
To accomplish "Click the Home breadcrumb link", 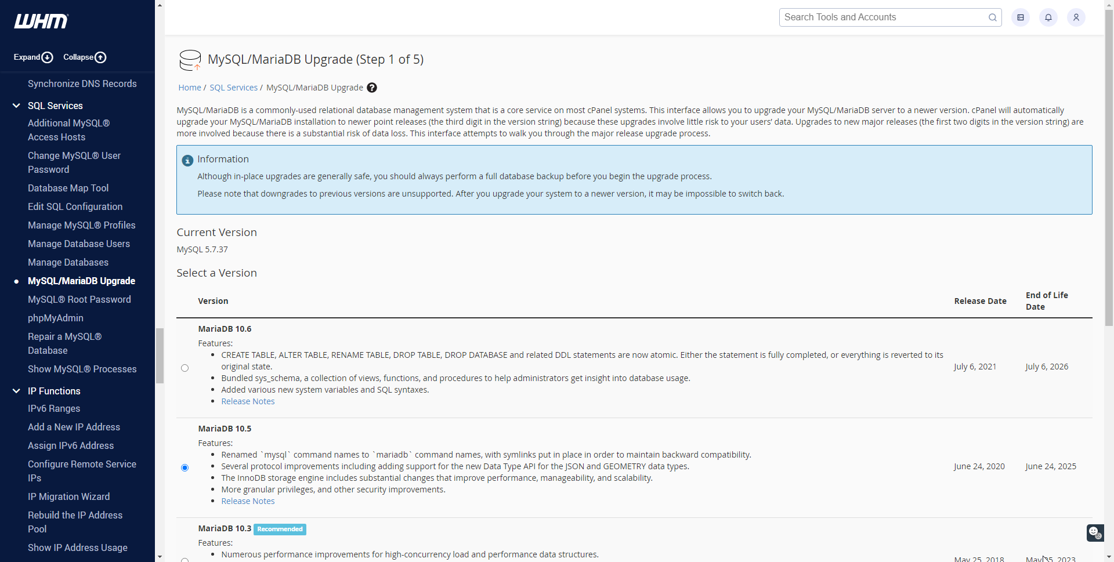I will pyautogui.click(x=190, y=88).
